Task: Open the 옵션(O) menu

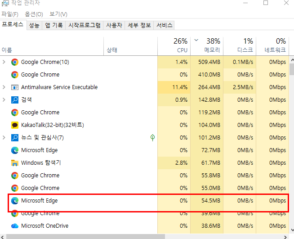Action: tap(34, 14)
